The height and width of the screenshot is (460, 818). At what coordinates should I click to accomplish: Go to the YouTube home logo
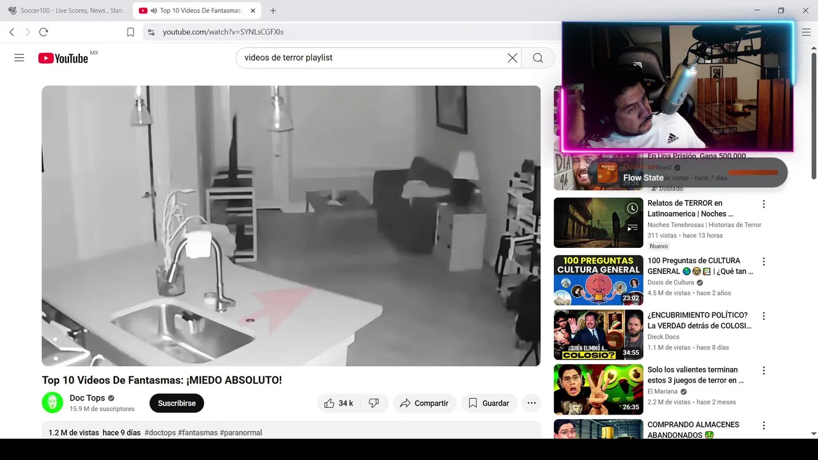coord(63,58)
